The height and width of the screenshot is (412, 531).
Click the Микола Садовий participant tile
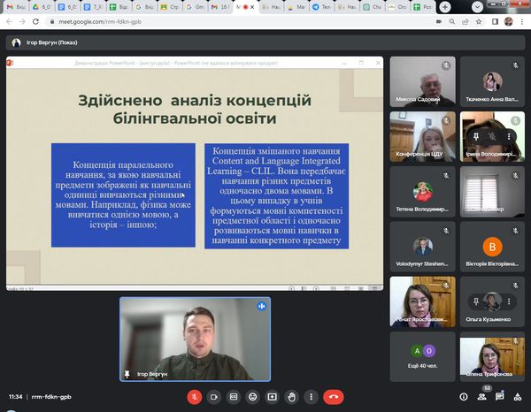click(422, 81)
